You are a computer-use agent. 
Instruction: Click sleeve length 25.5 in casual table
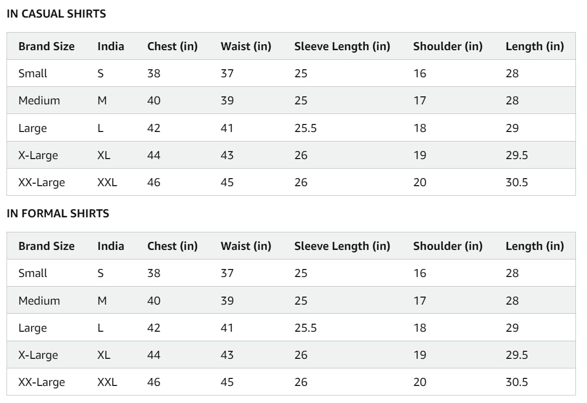tap(305, 128)
